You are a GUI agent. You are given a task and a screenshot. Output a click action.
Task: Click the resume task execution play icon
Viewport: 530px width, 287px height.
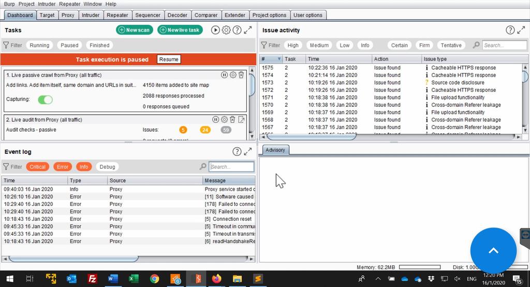(x=215, y=30)
